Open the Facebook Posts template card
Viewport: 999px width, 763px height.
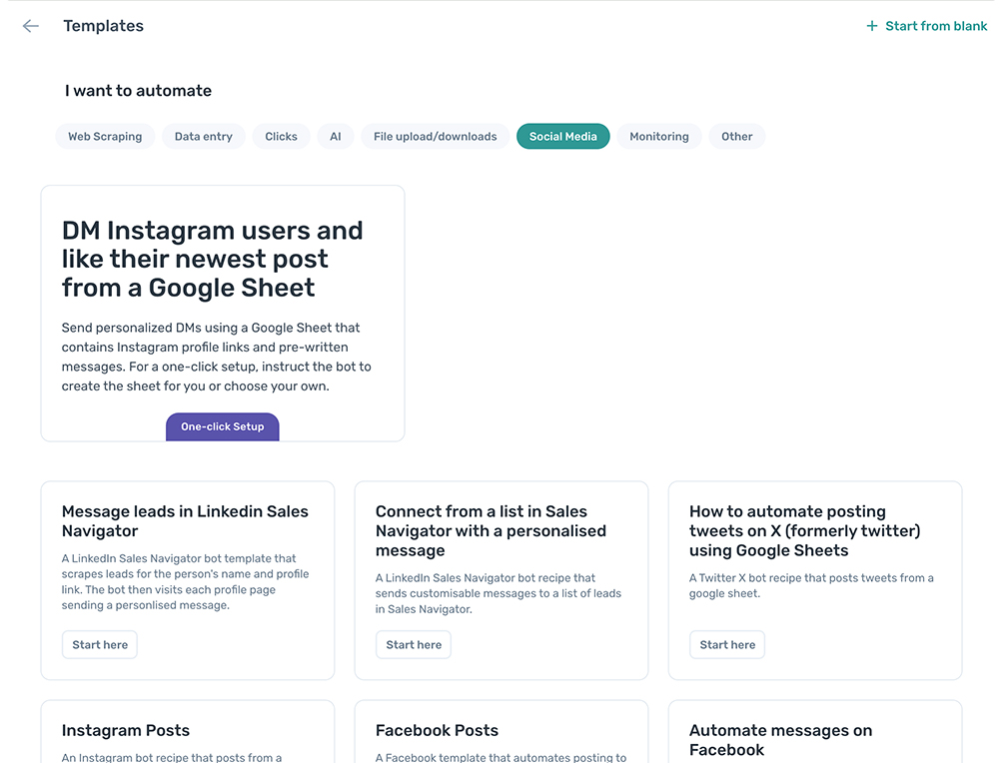click(x=501, y=732)
